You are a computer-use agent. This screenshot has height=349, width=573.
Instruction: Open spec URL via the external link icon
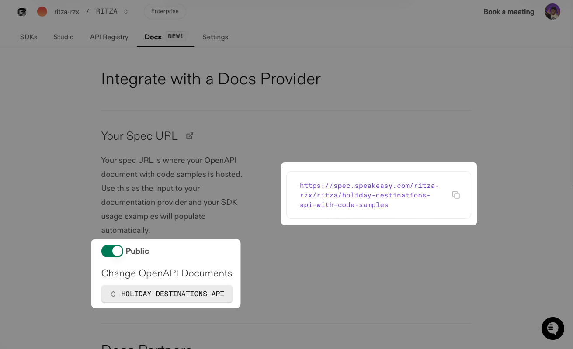click(190, 136)
